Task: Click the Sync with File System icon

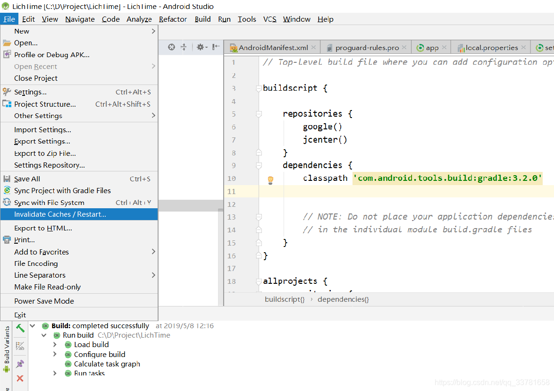Action: click(7, 203)
